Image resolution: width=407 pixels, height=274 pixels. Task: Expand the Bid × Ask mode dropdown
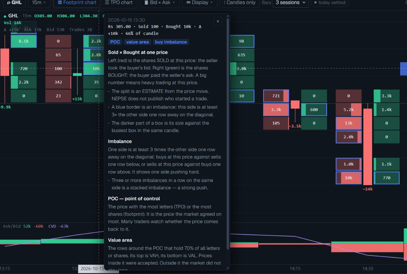pos(160,3)
